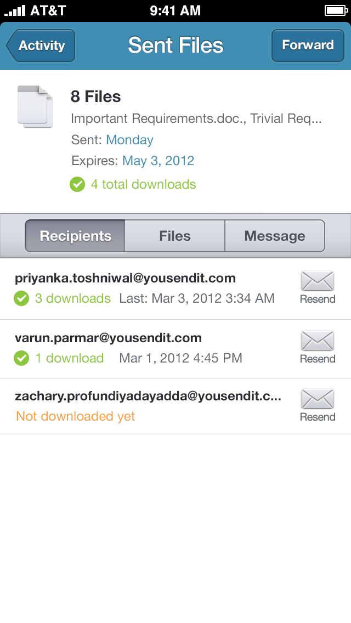Switch to the Recipients tab
Viewport: 351px width, 623px height.
pyautogui.click(x=76, y=236)
